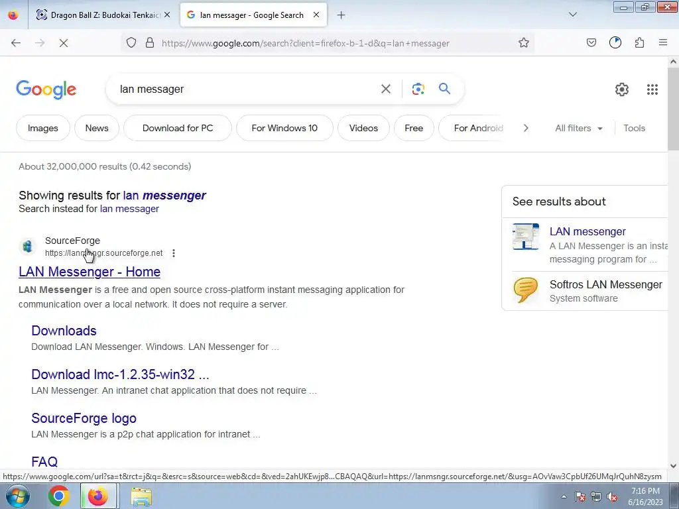
Task: Click the muted volume tray icon
Action: (612, 496)
